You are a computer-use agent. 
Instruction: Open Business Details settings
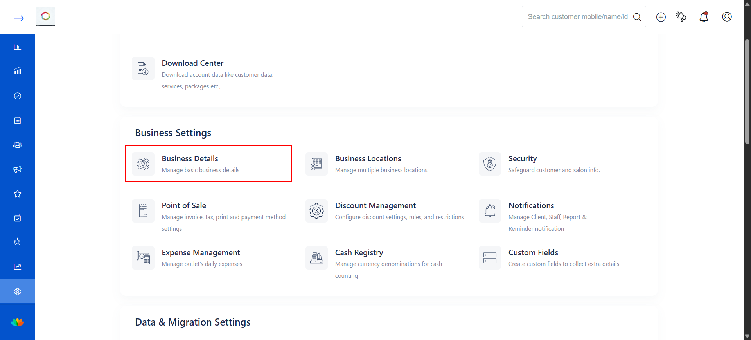tap(190, 158)
